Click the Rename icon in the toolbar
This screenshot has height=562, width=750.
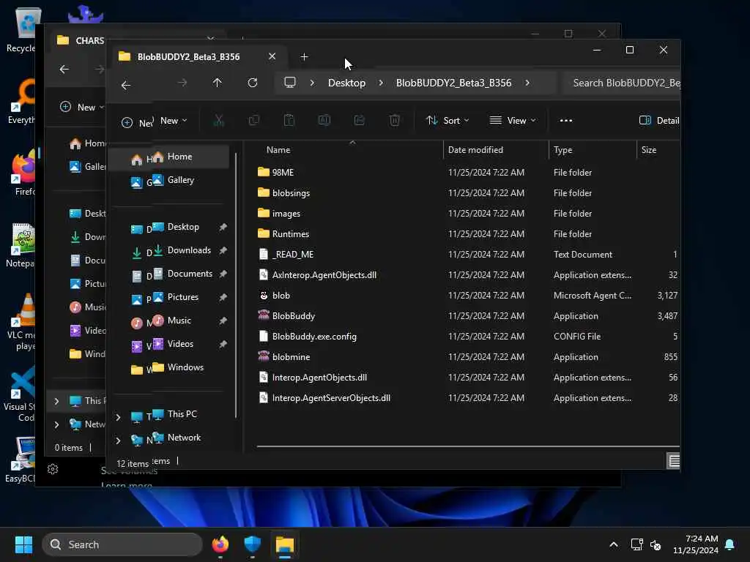[324, 121]
